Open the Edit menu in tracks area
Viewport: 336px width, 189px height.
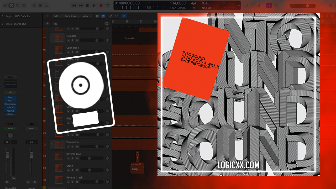[x=57, y=16]
